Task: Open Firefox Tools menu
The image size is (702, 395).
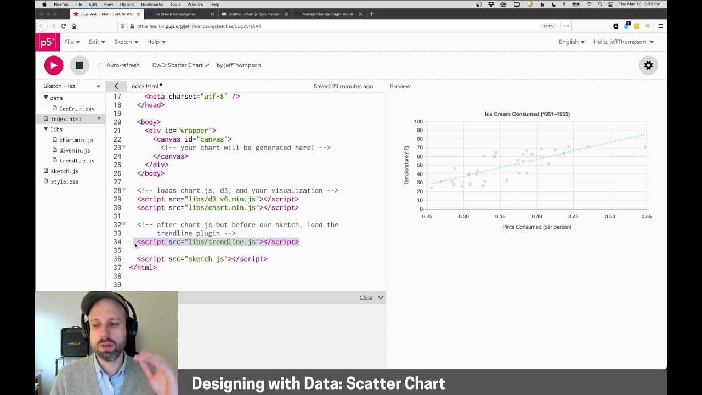Action: click(175, 4)
